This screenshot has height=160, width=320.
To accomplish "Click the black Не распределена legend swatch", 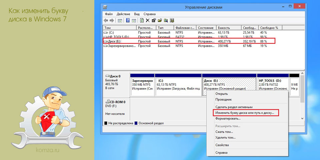I will [x=106, y=123].
